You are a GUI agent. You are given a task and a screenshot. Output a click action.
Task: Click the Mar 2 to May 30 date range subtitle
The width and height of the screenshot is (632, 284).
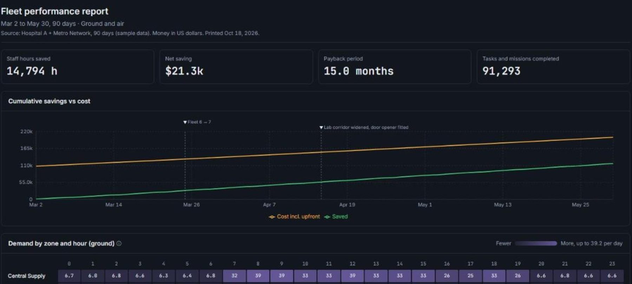coord(62,24)
